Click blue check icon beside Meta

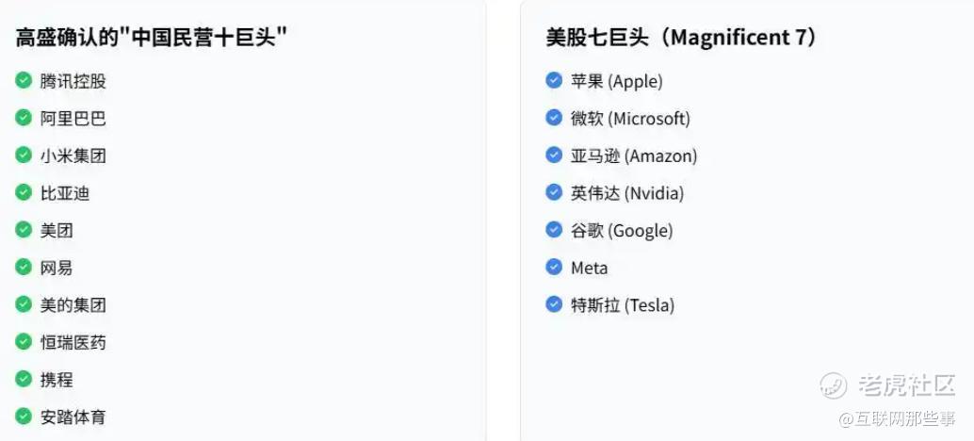click(554, 267)
